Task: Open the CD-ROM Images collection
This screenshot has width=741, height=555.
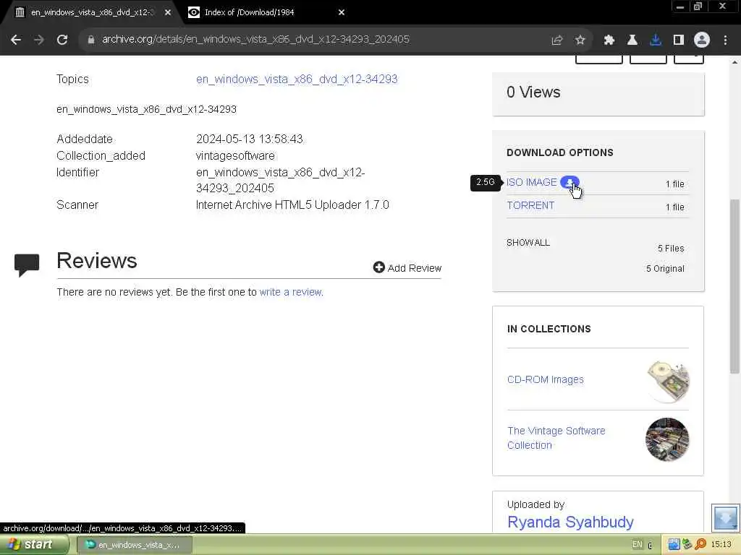Action: coord(545,379)
